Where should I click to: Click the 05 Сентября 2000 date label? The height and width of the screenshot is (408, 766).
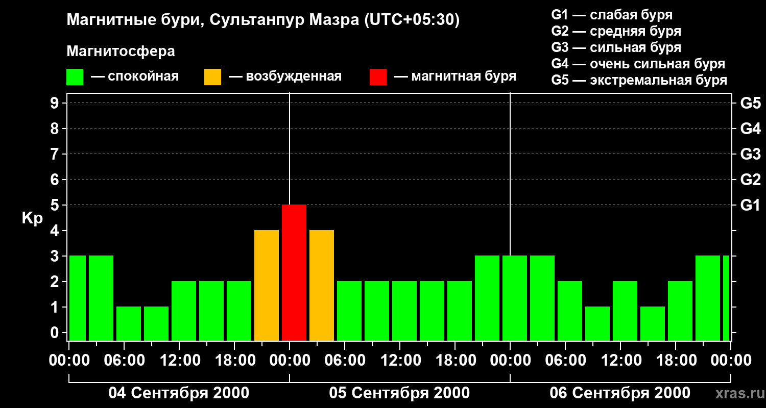(400, 393)
